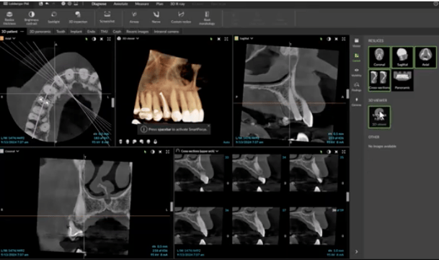
Task: Open the Custom reslice tool
Action: 181,17
